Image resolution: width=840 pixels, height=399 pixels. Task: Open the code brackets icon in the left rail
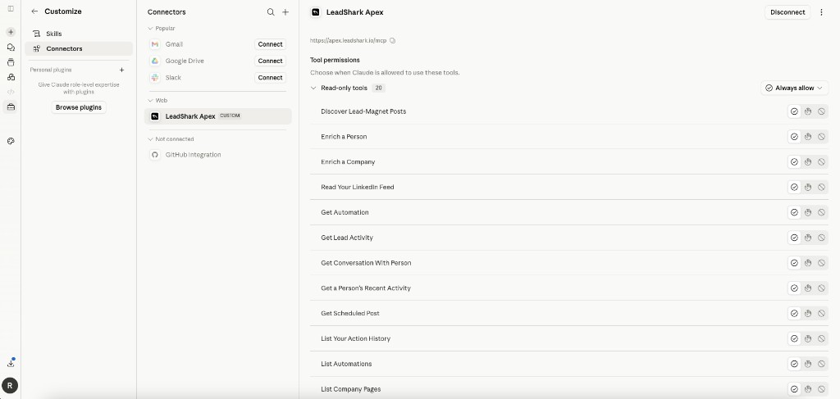pos(11,92)
